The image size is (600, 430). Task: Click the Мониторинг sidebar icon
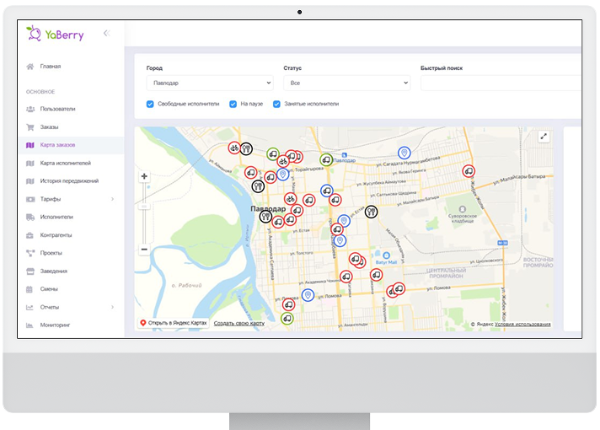(x=30, y=325)
